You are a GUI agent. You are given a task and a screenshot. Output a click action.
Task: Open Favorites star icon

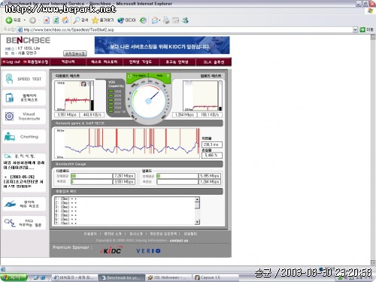pyautogui.click(x=95, y=20)
